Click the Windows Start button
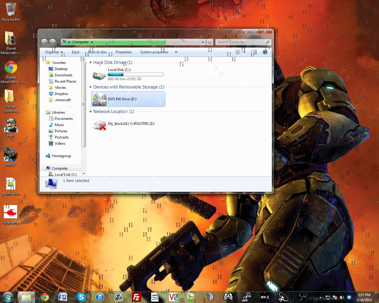The width and height of the screenshot is (379, 303). pos(8,297)
